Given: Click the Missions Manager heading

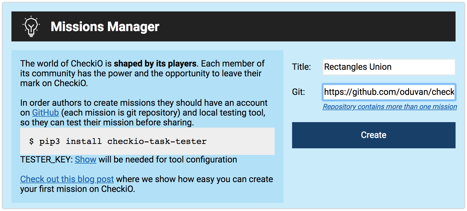Looking at the screenshot, I should point(105,27).
